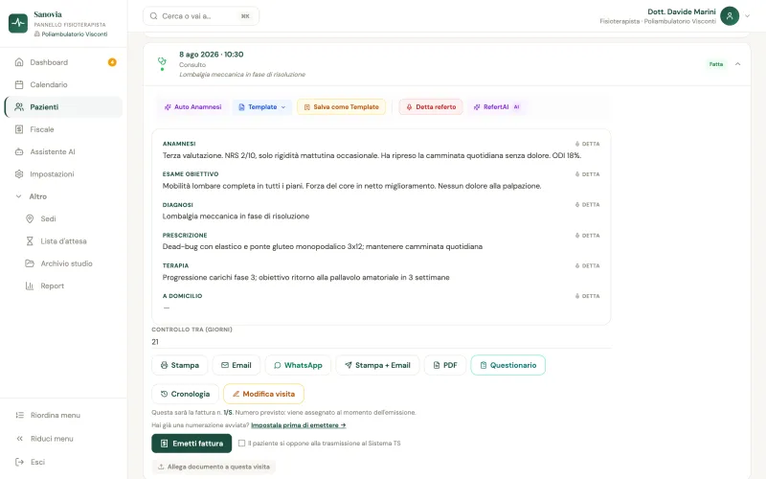Click the Prescrizione Dead-bug text line
Image resolution: width=766 pixels, height=479 pixels.
[323, 246]
